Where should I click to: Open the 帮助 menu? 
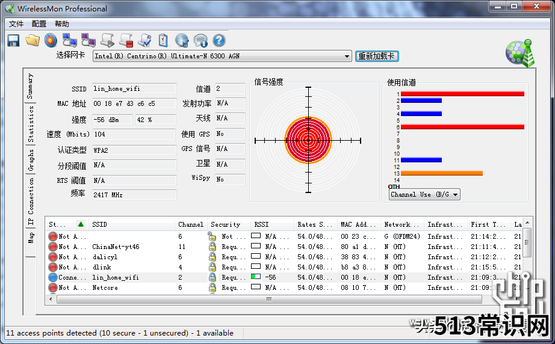pos(62,24)
